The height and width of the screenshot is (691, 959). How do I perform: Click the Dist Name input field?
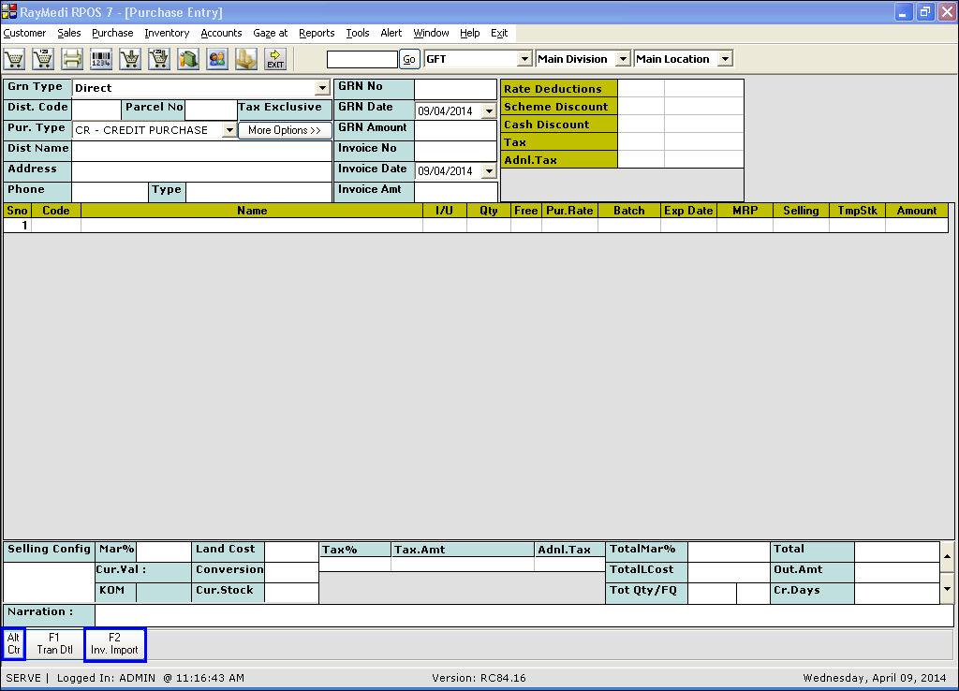202,151
